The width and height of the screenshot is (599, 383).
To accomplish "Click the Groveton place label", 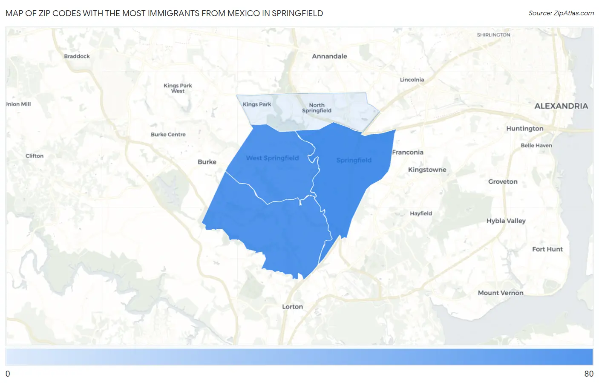I will click(x=503, y=181).
